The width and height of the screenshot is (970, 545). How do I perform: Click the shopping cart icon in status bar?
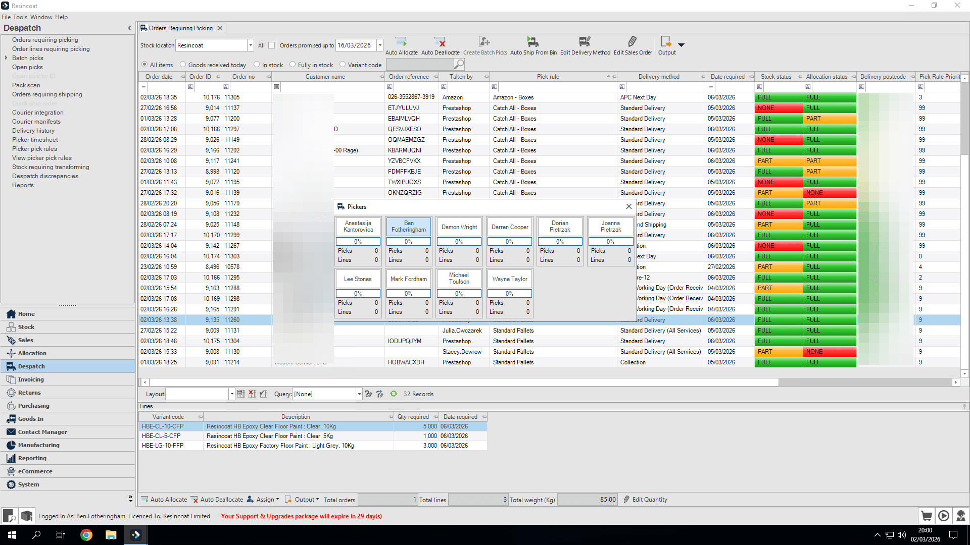coord(927,516)
